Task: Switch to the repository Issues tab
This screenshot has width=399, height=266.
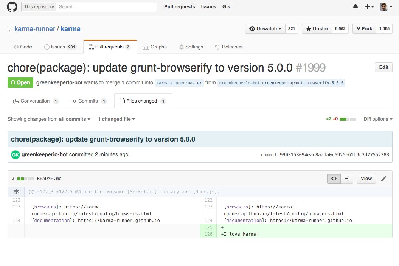Action: [60, 47]
